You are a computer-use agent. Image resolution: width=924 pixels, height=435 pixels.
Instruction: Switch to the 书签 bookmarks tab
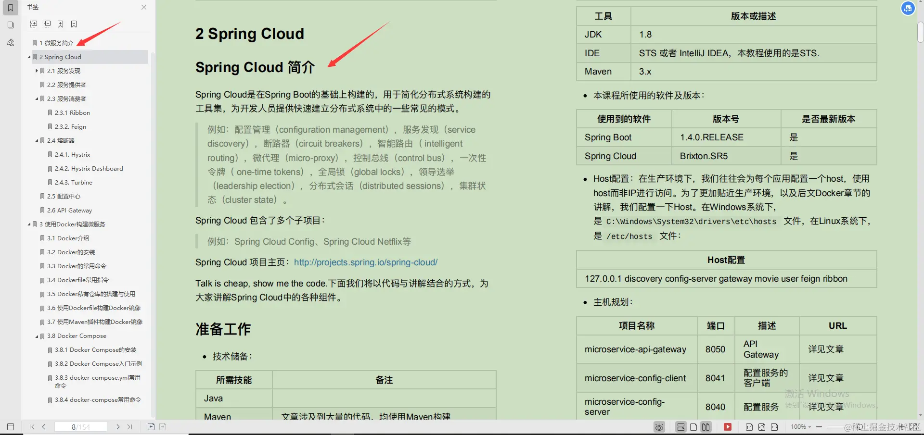(x=11, y=8)
